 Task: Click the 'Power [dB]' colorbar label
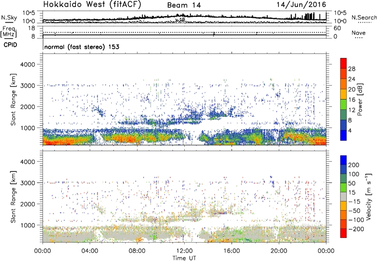pos(360,99)
